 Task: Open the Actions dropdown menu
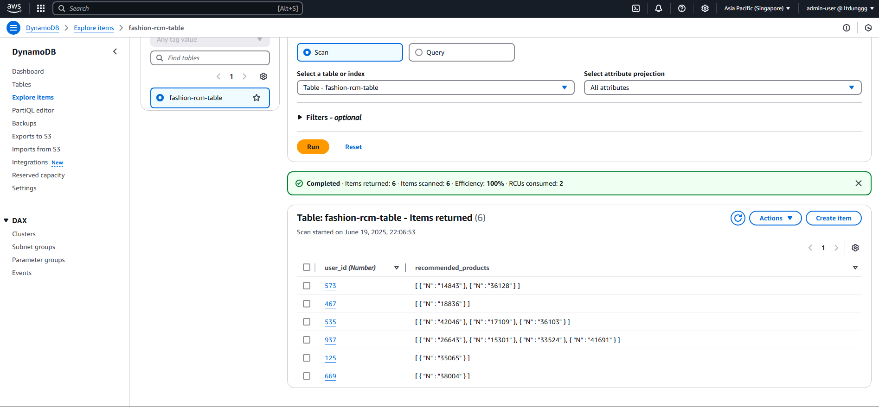click(x=776, y=218)
